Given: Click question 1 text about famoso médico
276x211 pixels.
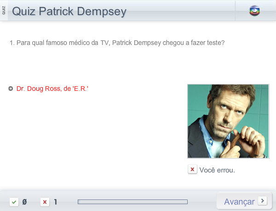Looking at the screenshot, I should click(117, 43).
